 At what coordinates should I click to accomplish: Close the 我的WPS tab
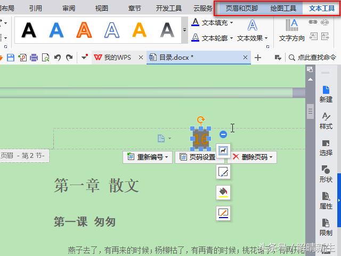click(141, 58)
